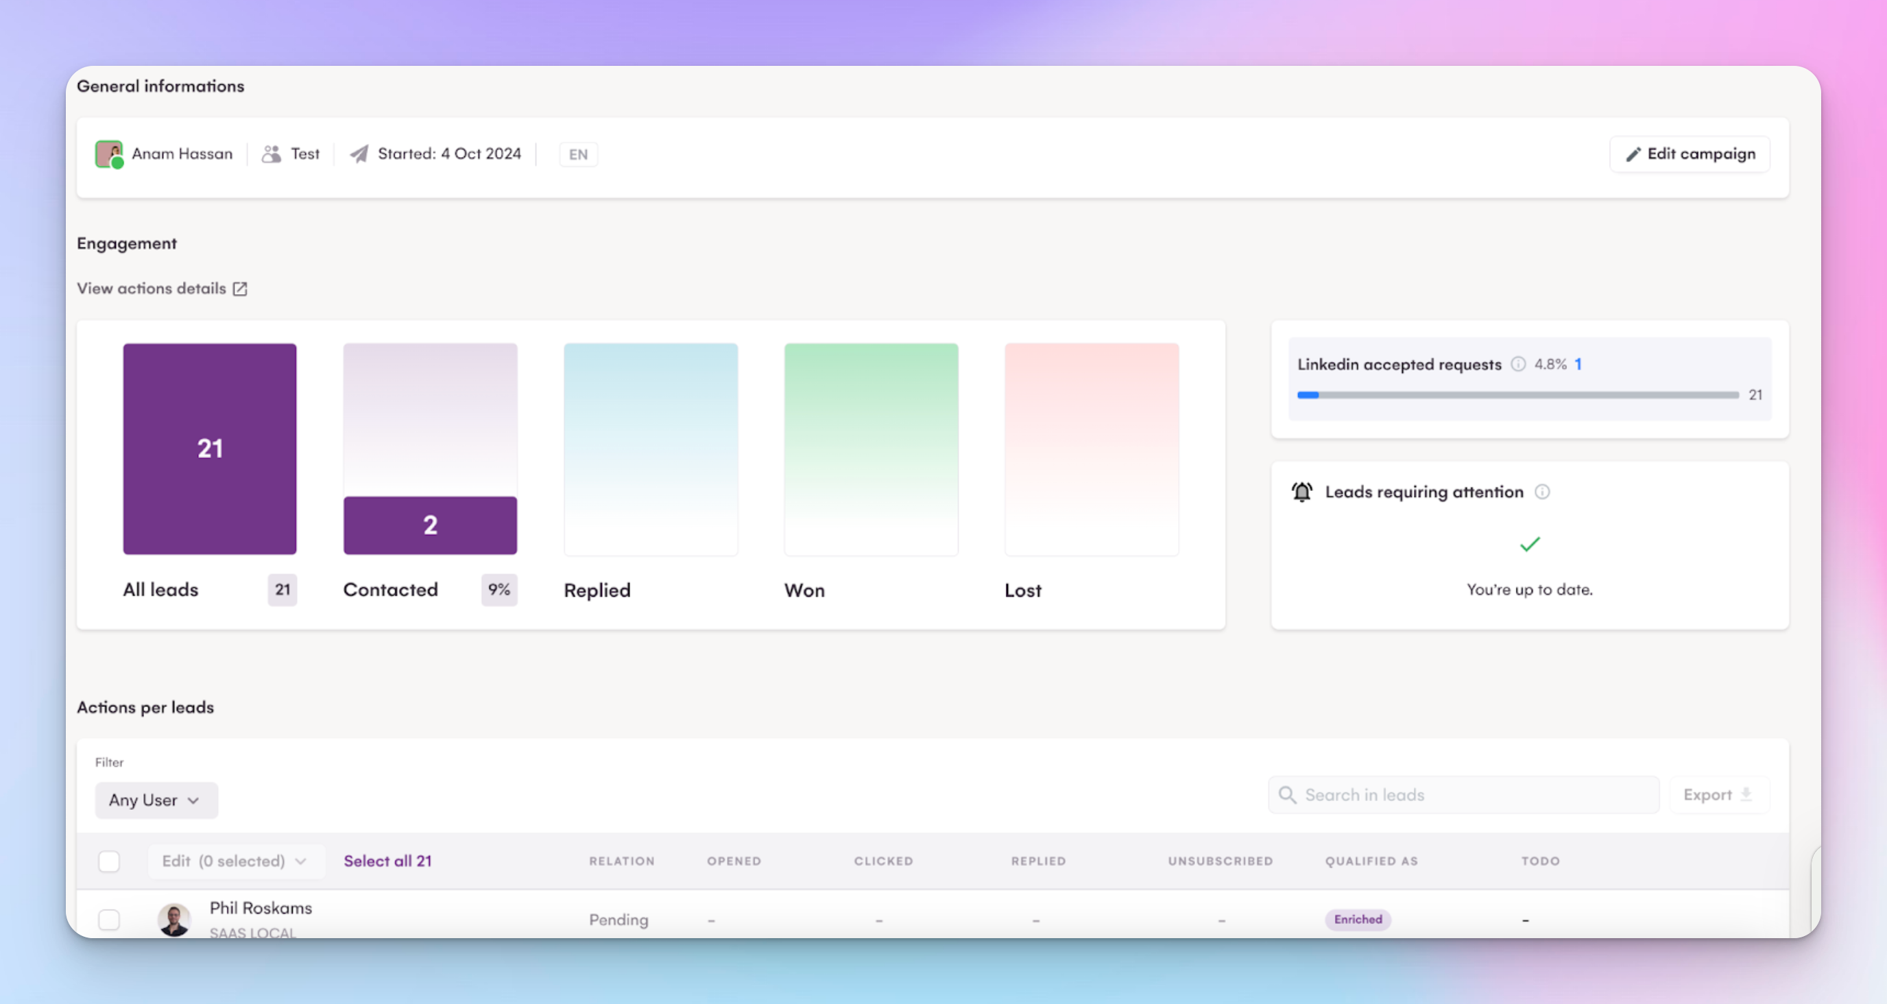The height and width of the screenshot is (1004, 1887).
Task: Click info icon beside Linkedin accepted requests
Action: [x=1518, y=364]
